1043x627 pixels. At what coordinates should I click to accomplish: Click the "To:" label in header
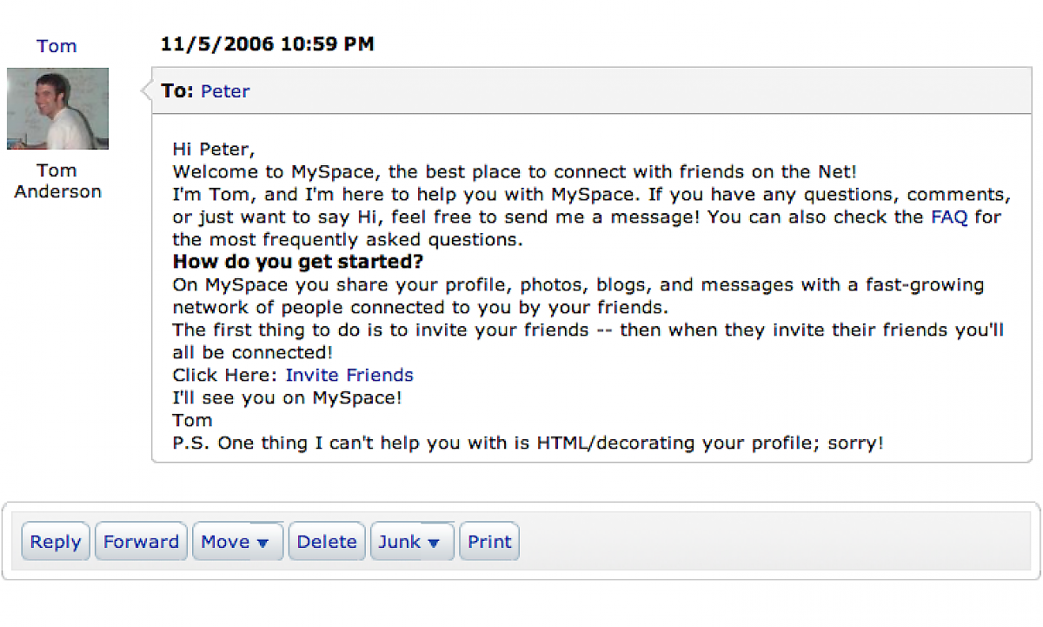coord(177,91)
